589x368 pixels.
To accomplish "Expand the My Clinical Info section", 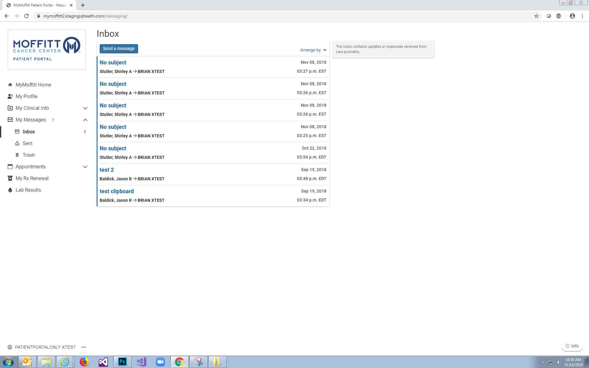I will (85, 108).
